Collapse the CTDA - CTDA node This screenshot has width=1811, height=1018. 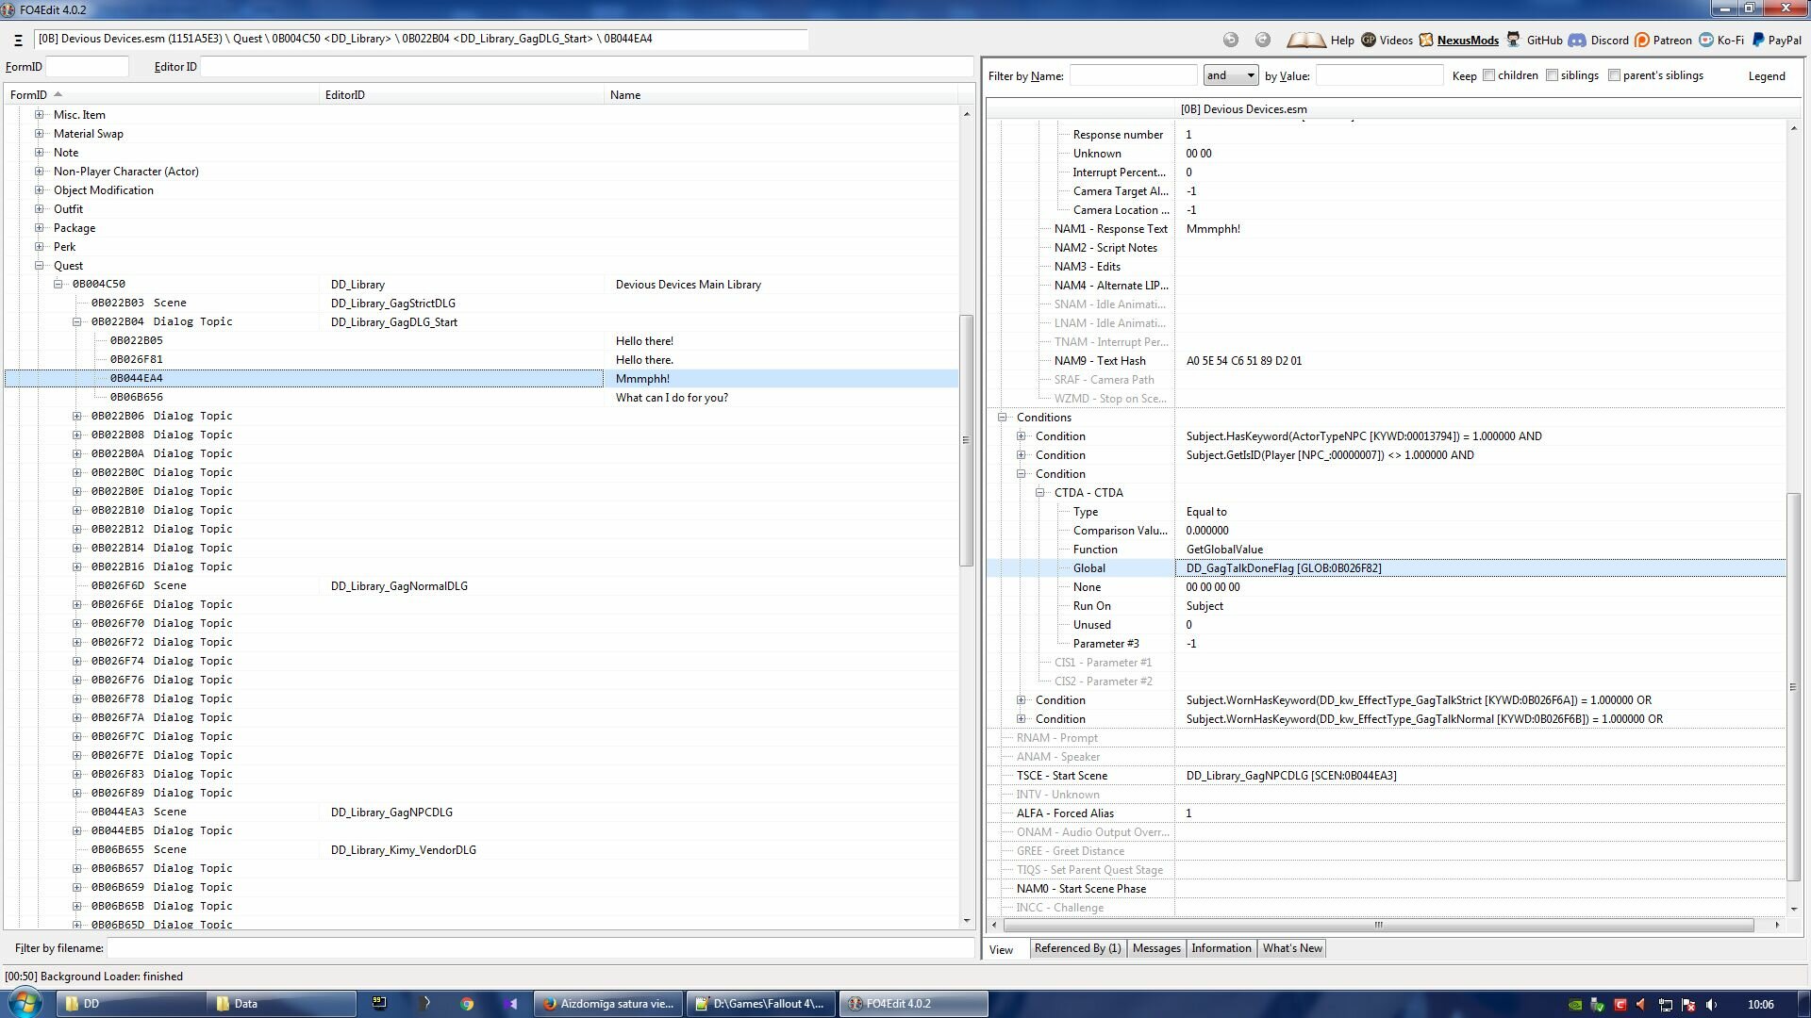click(1040, 493)
